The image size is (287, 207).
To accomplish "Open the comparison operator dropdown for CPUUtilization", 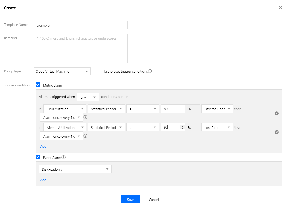I will click(143, 109).
